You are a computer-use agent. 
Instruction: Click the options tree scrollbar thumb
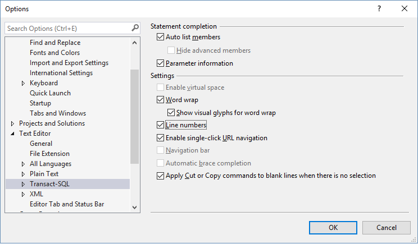(x=134, y=115)
